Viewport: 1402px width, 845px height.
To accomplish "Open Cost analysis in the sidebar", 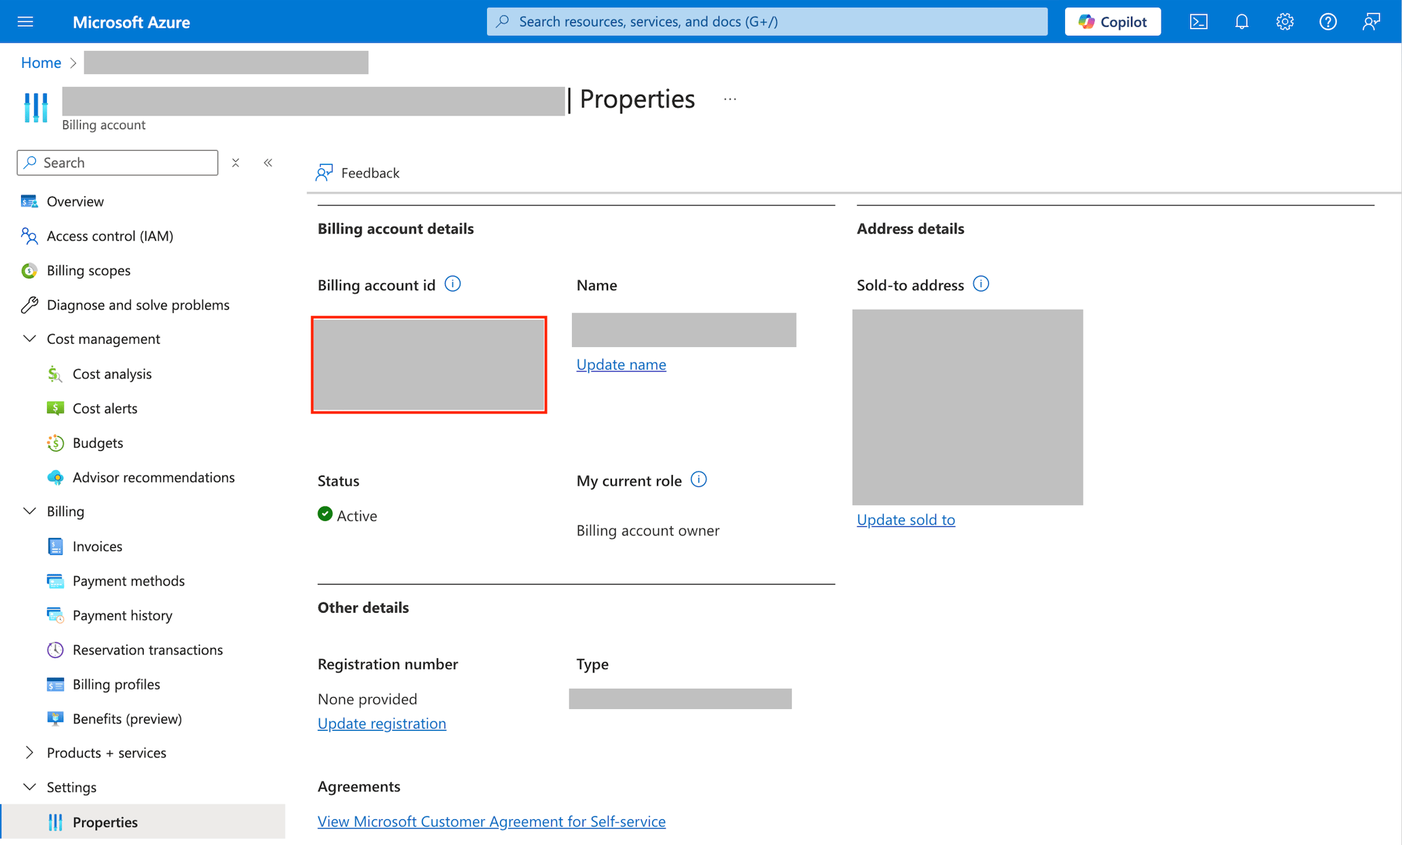I will pos(112,373).
